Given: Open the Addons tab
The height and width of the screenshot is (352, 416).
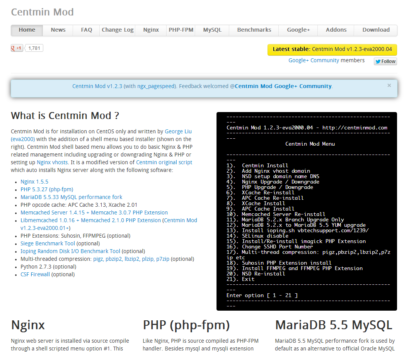Looking at the screenshot, I should click(x=336, y=30).
